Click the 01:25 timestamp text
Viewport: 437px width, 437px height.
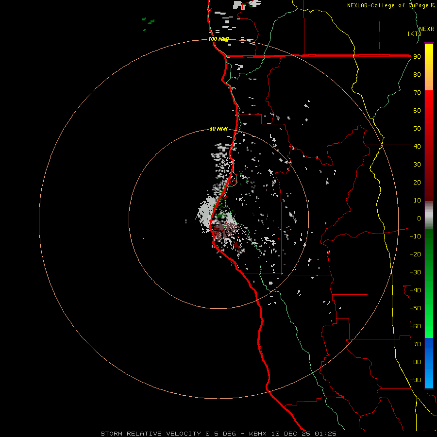pyautogui.click(x=325, y=434)
